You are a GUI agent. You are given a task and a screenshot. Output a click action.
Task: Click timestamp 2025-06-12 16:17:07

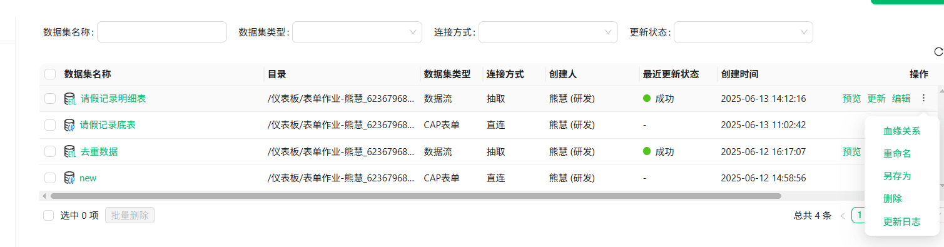[763, 151]
